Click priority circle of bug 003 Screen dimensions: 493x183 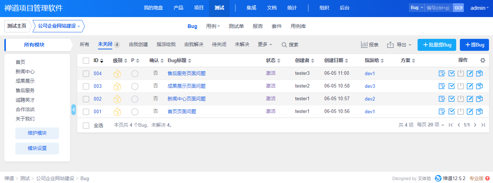coord(135,86)
